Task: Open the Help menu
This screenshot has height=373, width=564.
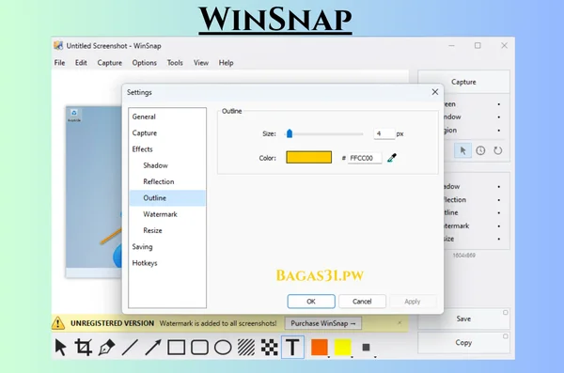Action: tap(226, 63)
